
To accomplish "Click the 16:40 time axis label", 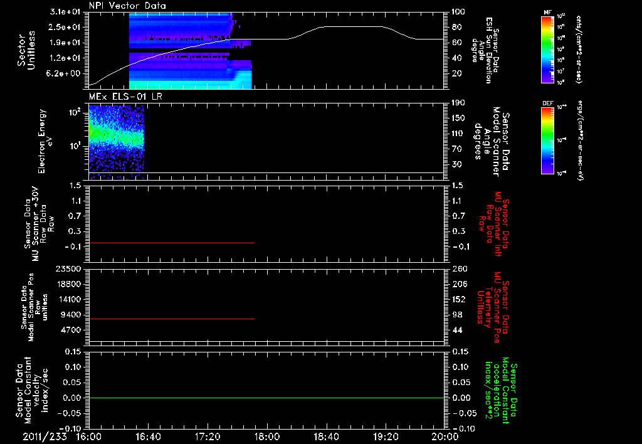I will tap(148, 436).
